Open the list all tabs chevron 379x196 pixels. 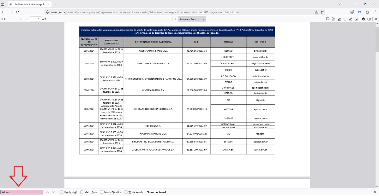point(340,4)
